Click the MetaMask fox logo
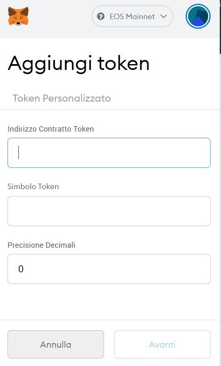This screenshot has width=221, height=366. coord(18,16)
